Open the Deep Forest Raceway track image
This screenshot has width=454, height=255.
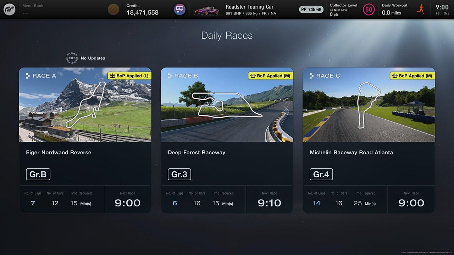pos(227,105)
